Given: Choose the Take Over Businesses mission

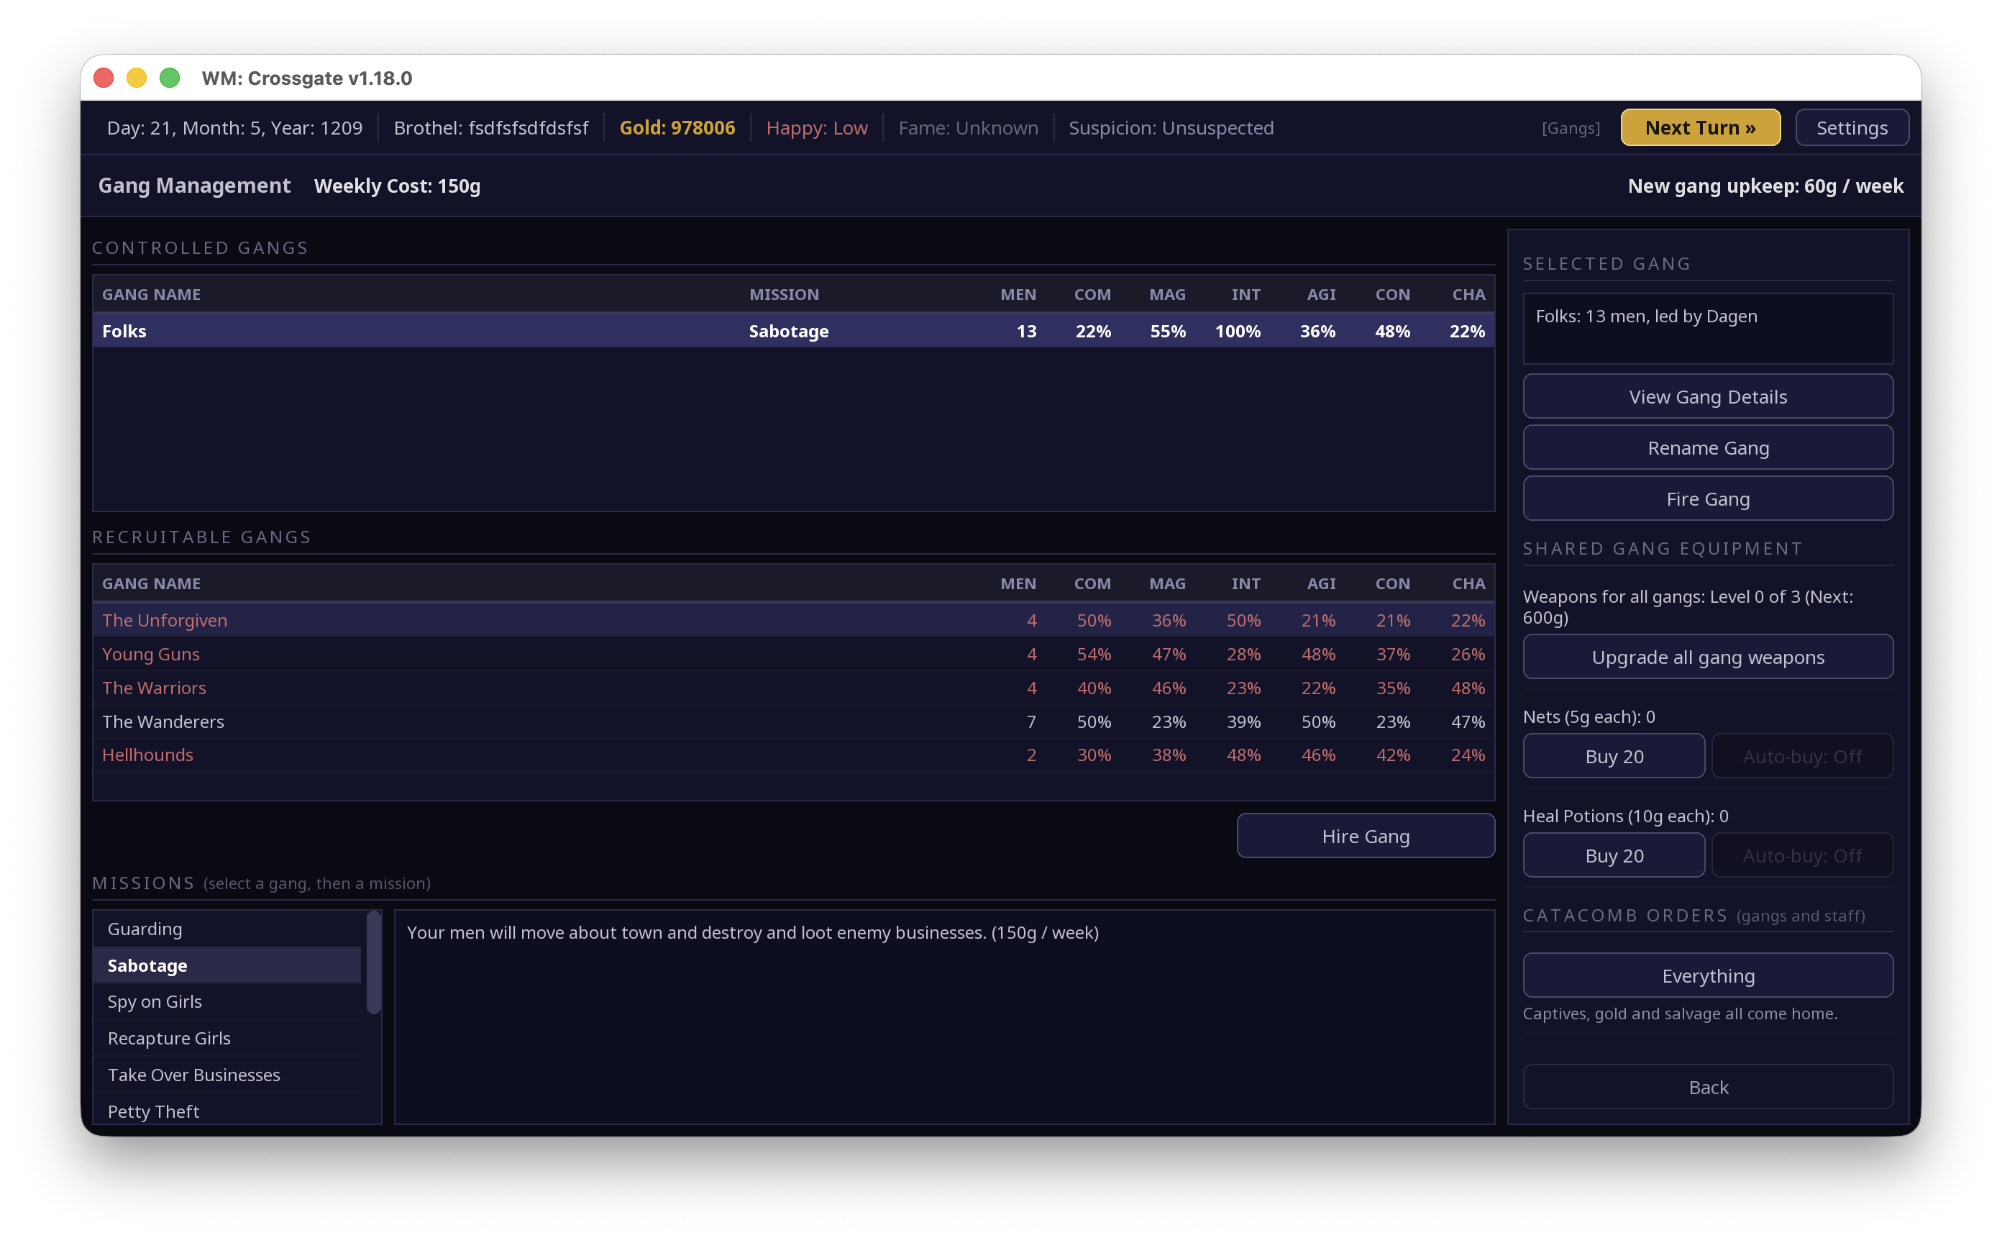Looking at the screenshot, I should 227,1075.
